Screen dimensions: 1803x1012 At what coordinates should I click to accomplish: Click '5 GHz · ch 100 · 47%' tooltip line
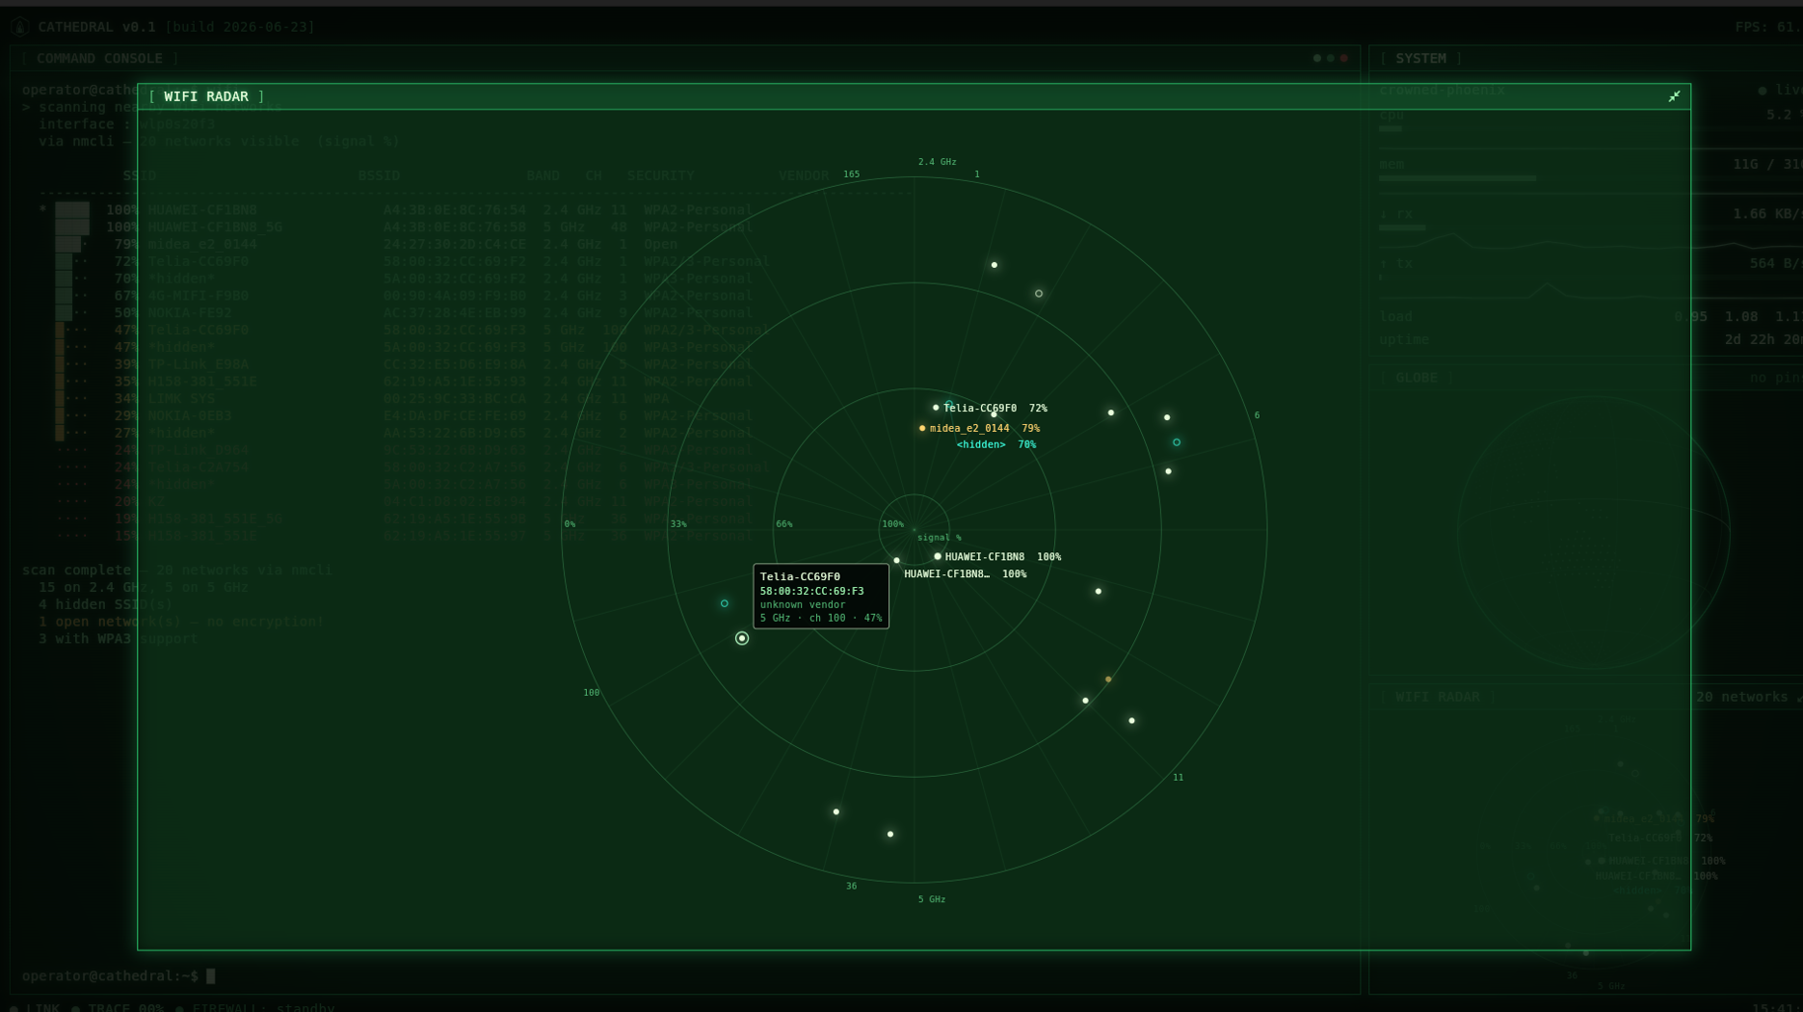[821, 618]
